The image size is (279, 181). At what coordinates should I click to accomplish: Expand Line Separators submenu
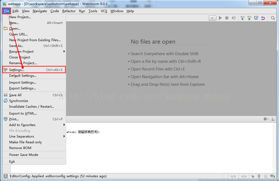pos(34,137)
